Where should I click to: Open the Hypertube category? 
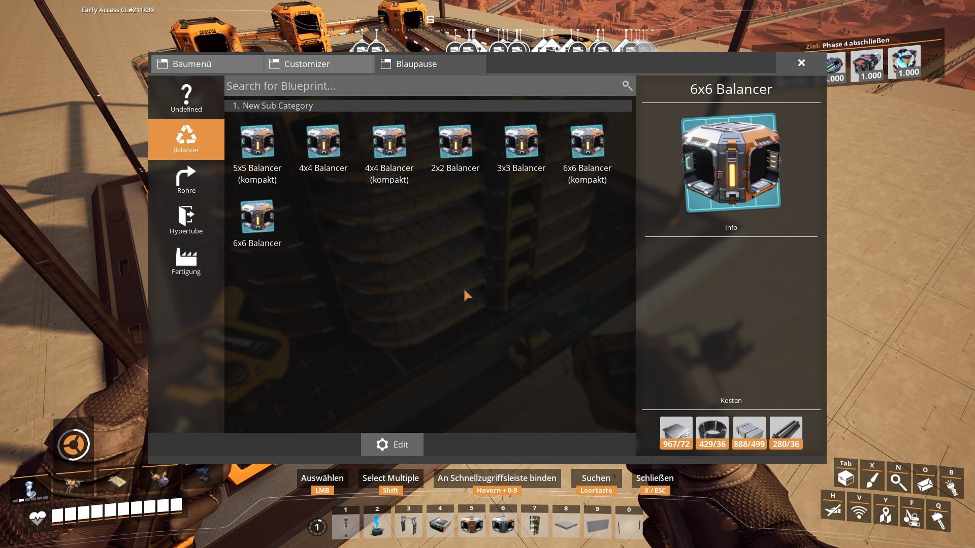[x=186, y=221]
